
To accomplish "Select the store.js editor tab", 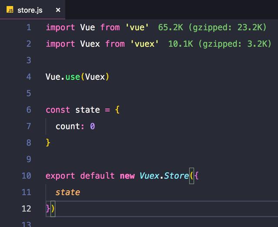I will coord(30,10).
